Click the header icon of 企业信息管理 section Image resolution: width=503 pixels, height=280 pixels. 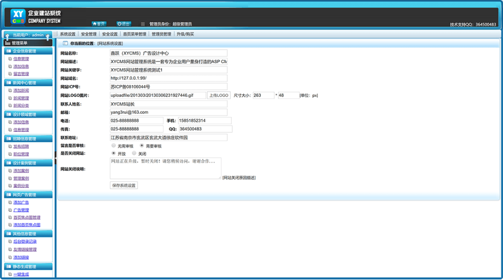9,51
